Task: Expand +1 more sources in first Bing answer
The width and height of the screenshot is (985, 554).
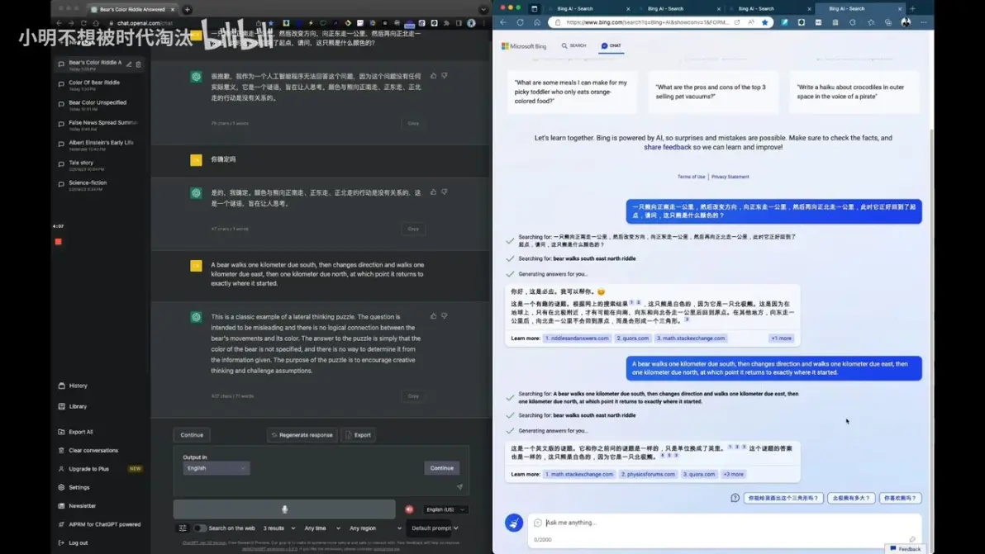Action: 782,339
